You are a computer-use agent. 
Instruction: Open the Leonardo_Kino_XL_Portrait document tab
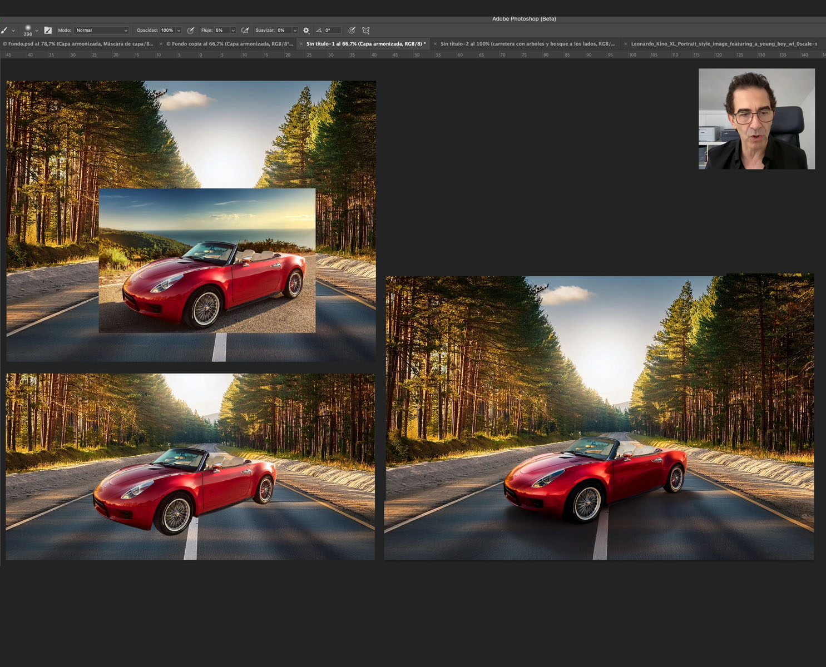click(x=724, y=44)
